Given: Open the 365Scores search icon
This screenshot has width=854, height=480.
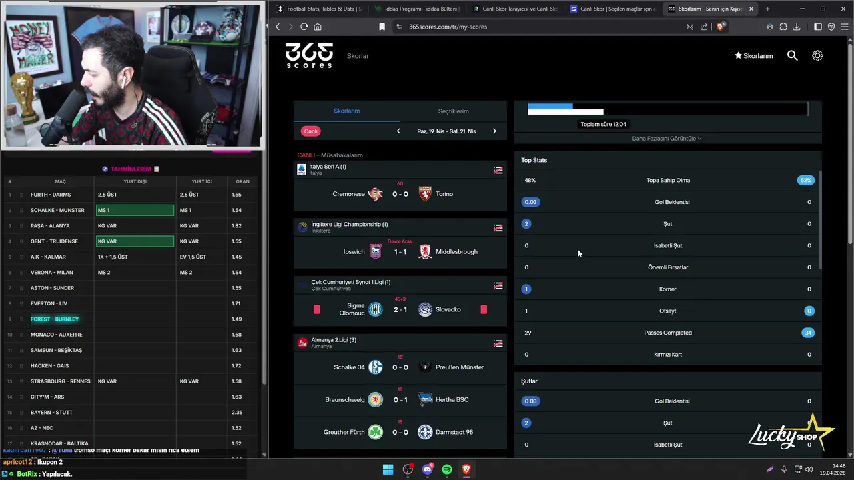Looking at the screenshot, I should 792,56.
